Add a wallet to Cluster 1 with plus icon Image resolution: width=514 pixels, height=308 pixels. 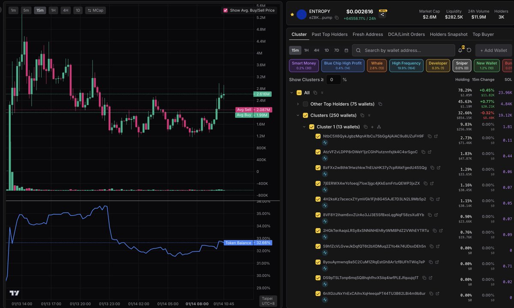[372, 127]
